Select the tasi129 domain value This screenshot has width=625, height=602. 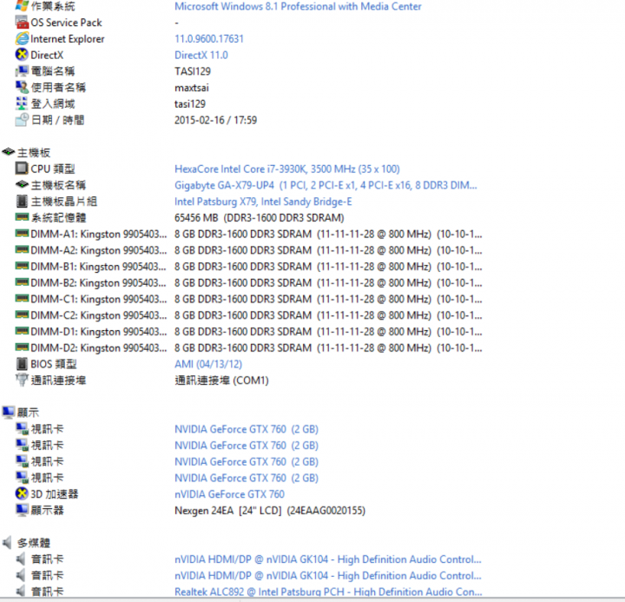pos(190,103)
